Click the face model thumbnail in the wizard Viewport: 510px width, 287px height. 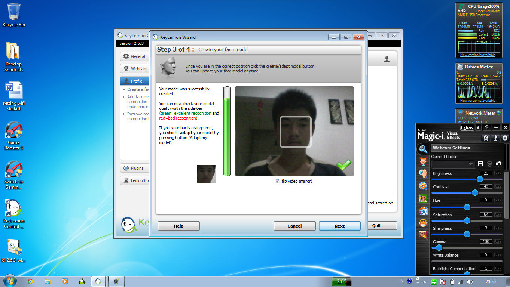206,174
